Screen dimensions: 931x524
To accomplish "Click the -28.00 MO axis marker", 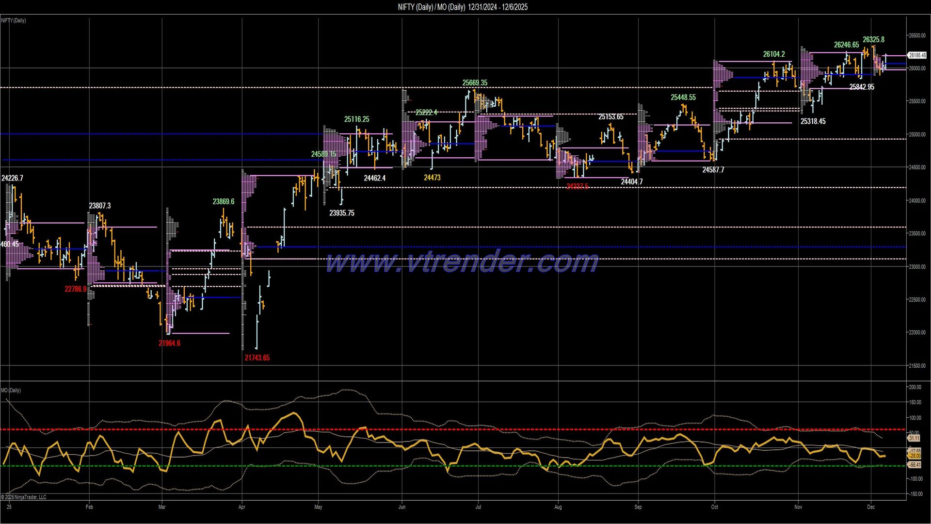I will click(x=915, y=456).
